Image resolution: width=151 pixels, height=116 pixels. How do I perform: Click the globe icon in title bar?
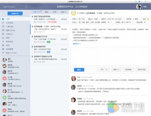(139, 2)
